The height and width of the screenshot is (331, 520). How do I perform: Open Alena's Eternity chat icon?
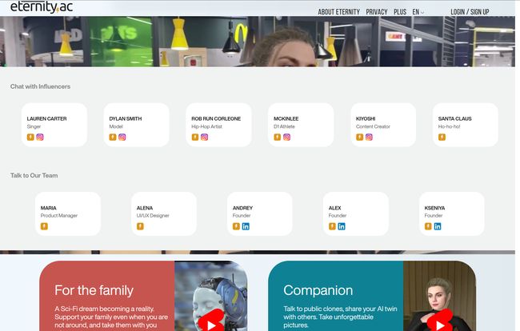[140, 226]
